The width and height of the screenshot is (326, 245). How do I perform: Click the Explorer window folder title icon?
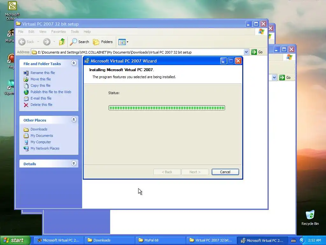tap(18, 24)
